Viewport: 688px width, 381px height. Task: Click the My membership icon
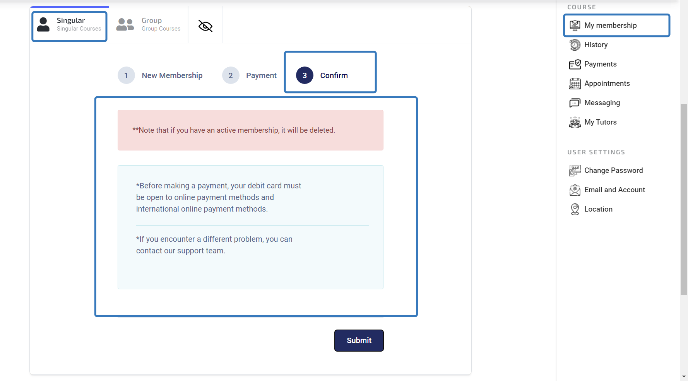click(x=575, y=26)
